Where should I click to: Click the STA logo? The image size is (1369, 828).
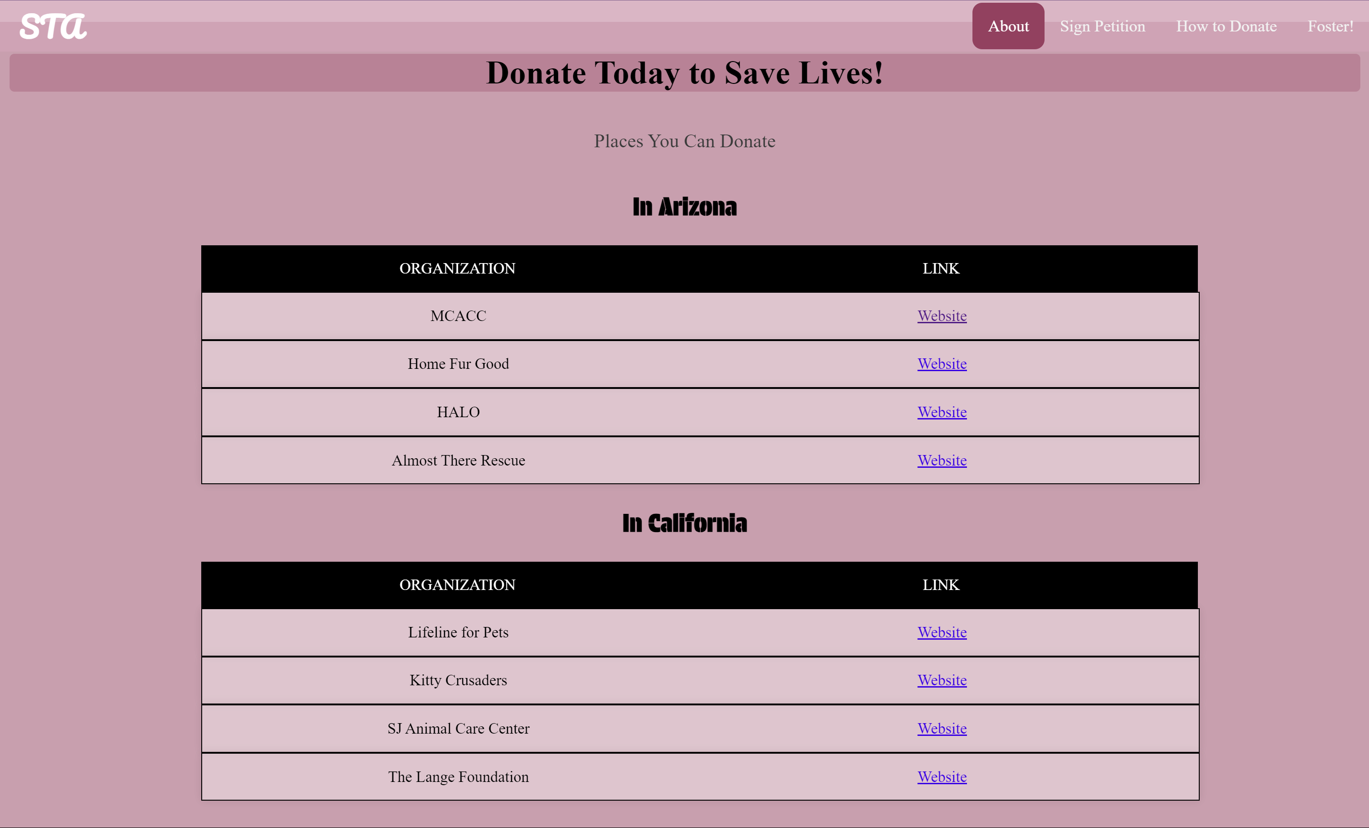click(53, 26)
